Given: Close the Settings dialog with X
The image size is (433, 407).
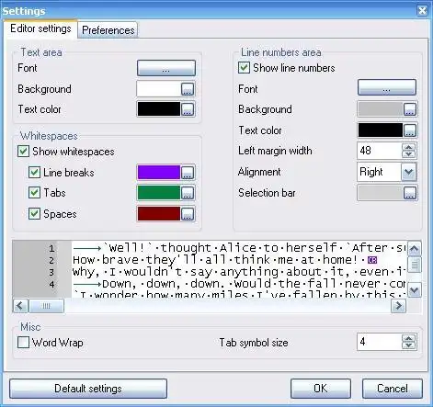Looking at the screenshot, I should (422, 11).
